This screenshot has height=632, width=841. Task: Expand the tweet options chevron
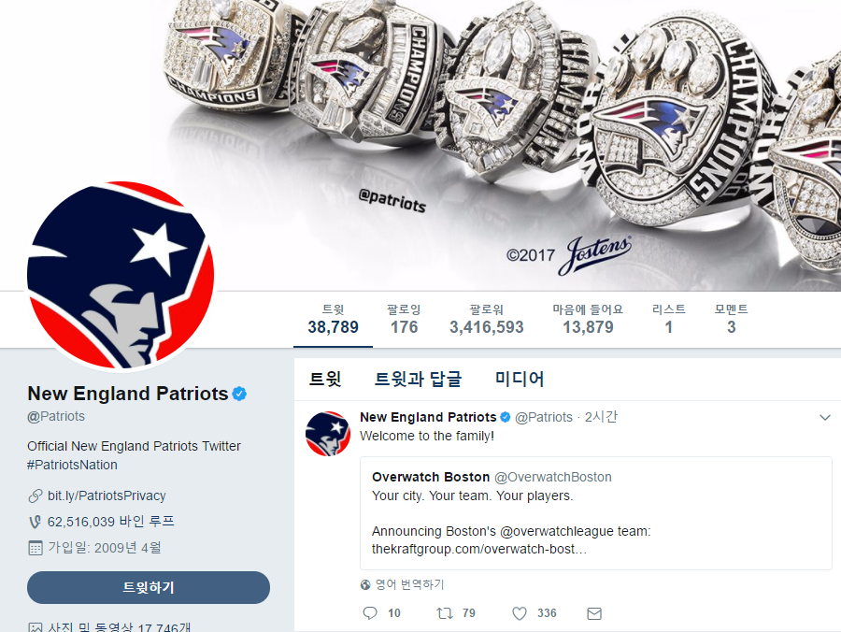825,417
